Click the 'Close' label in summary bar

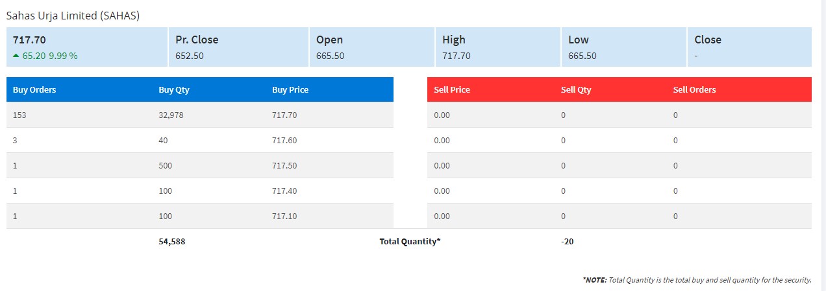tap(708, 40)
